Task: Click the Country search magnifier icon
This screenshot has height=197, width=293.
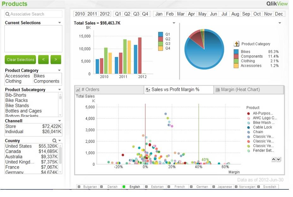Action: tap(54, 140)
